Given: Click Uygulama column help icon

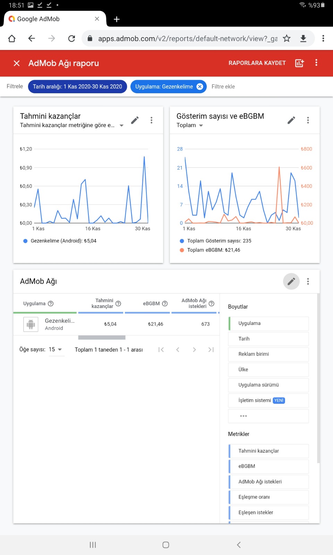Looking at the screenshot, I should point(51,304).
